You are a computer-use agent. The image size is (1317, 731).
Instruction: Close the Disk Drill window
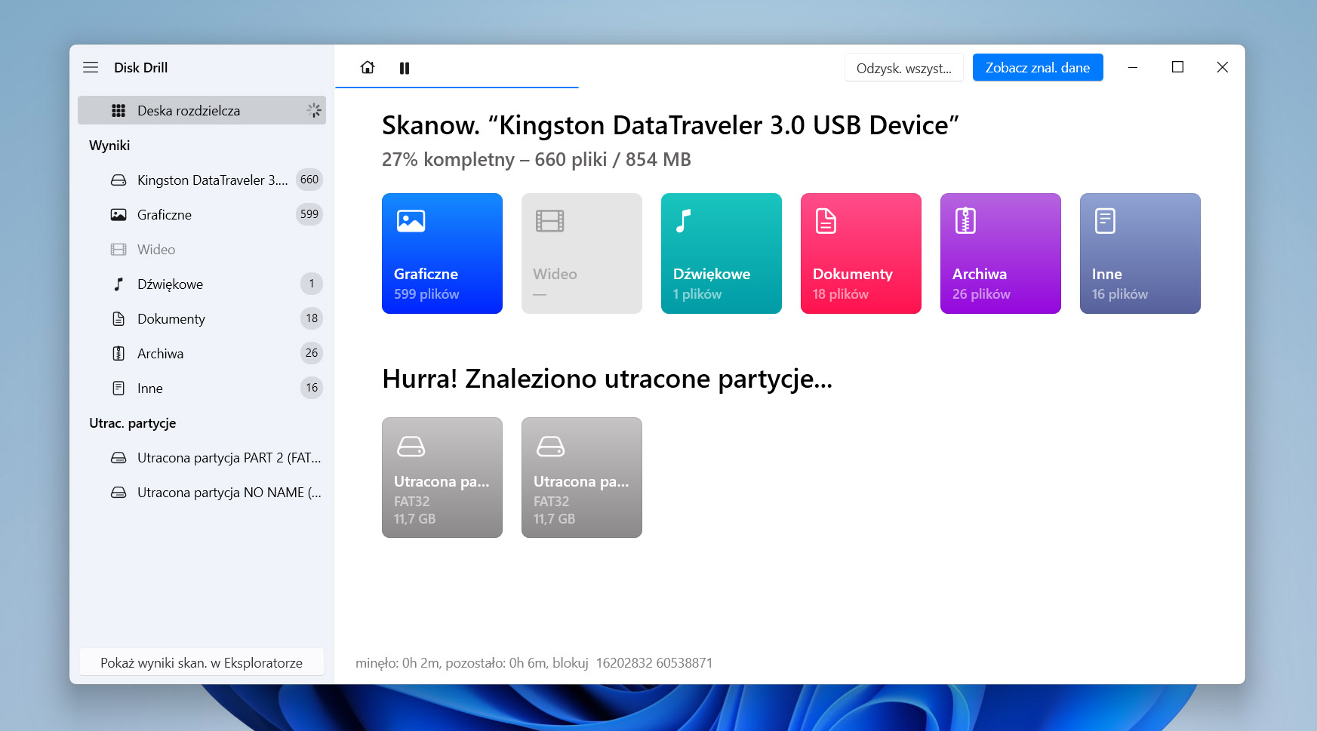tap(1223, 67)
